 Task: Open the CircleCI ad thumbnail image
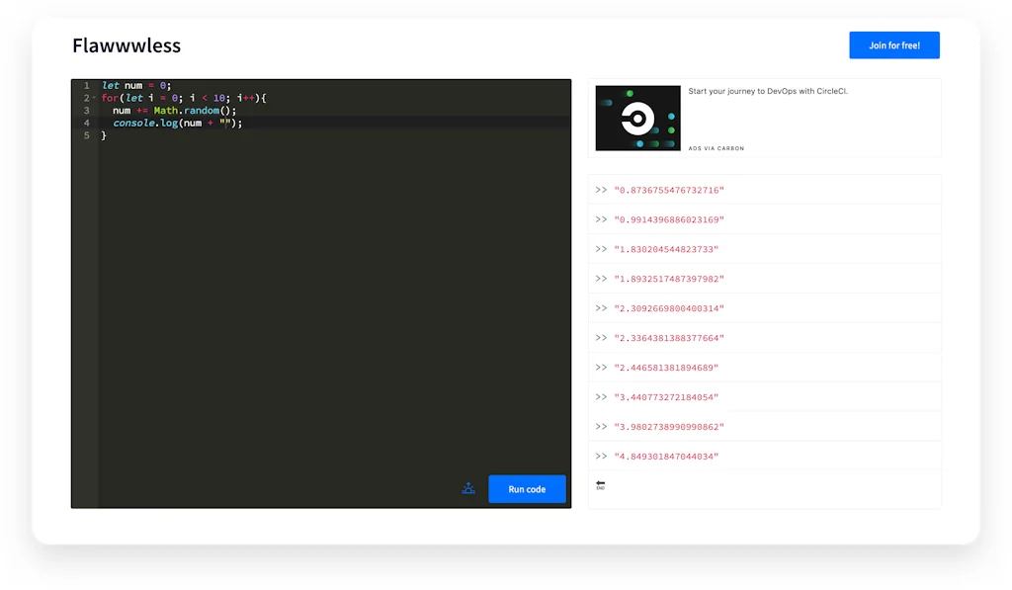coord(637,119)
